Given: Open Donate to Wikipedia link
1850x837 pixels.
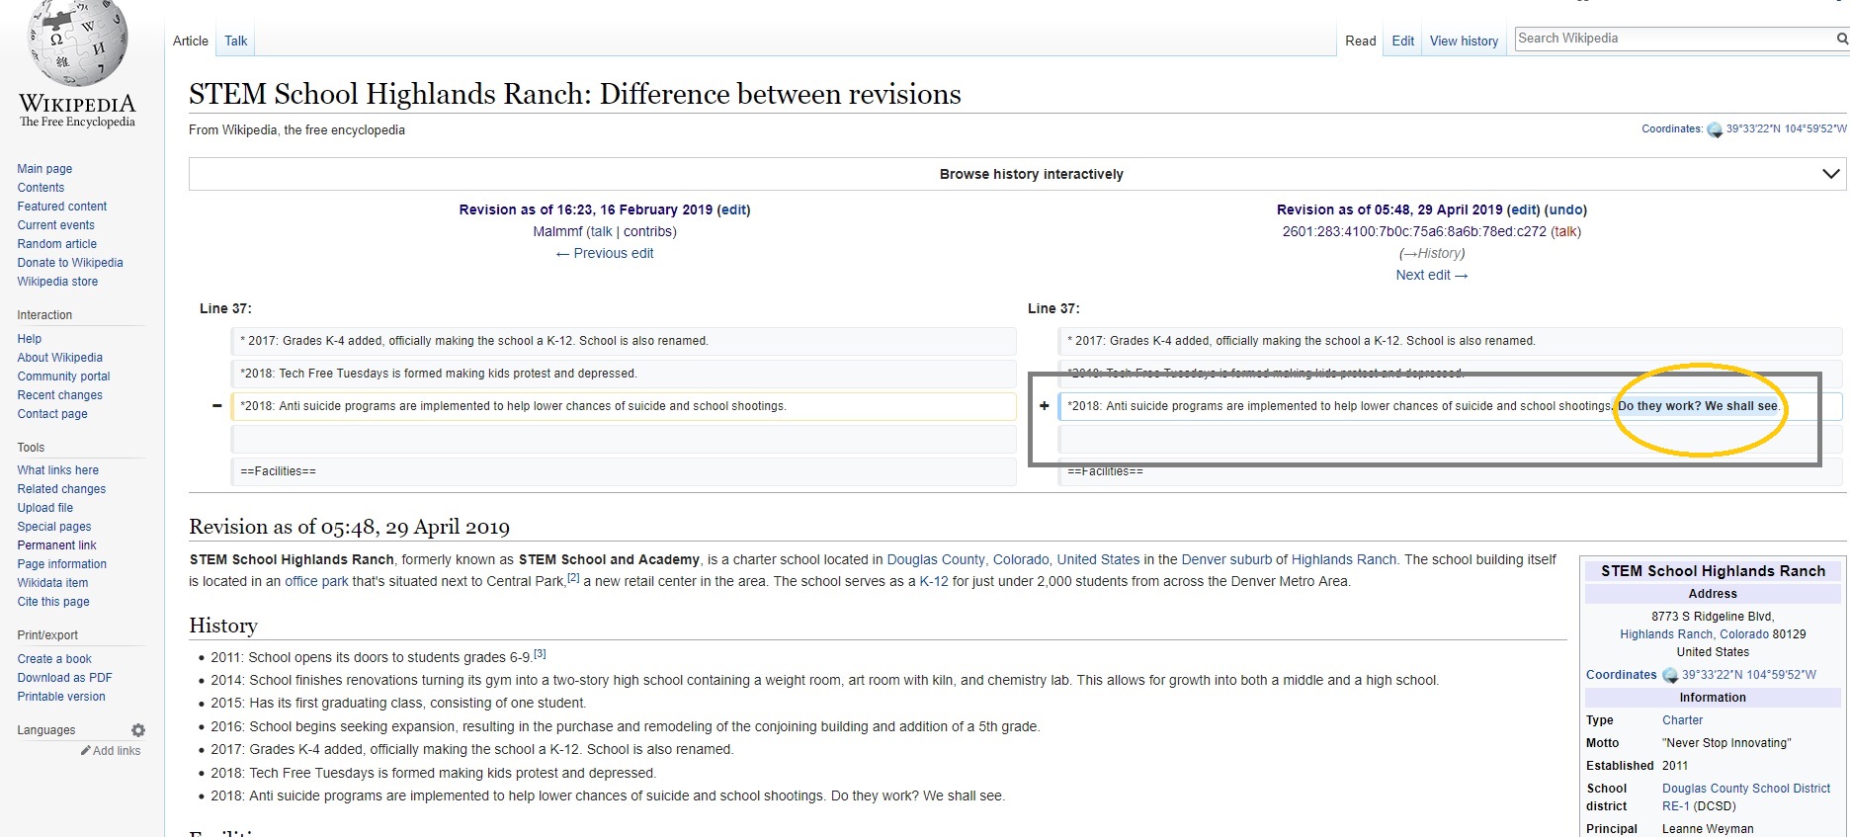Looking at the screenshot, I should [70, 263].
